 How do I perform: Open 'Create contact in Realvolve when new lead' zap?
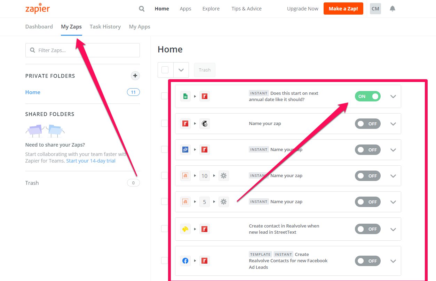tap(284, 229)
